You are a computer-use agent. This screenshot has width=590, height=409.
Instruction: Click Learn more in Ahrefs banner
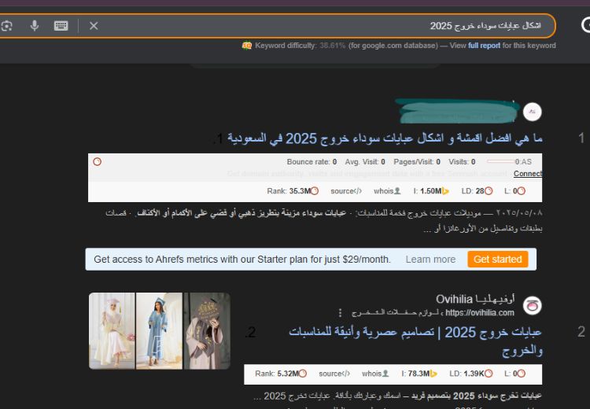click(x=430, y=260)
